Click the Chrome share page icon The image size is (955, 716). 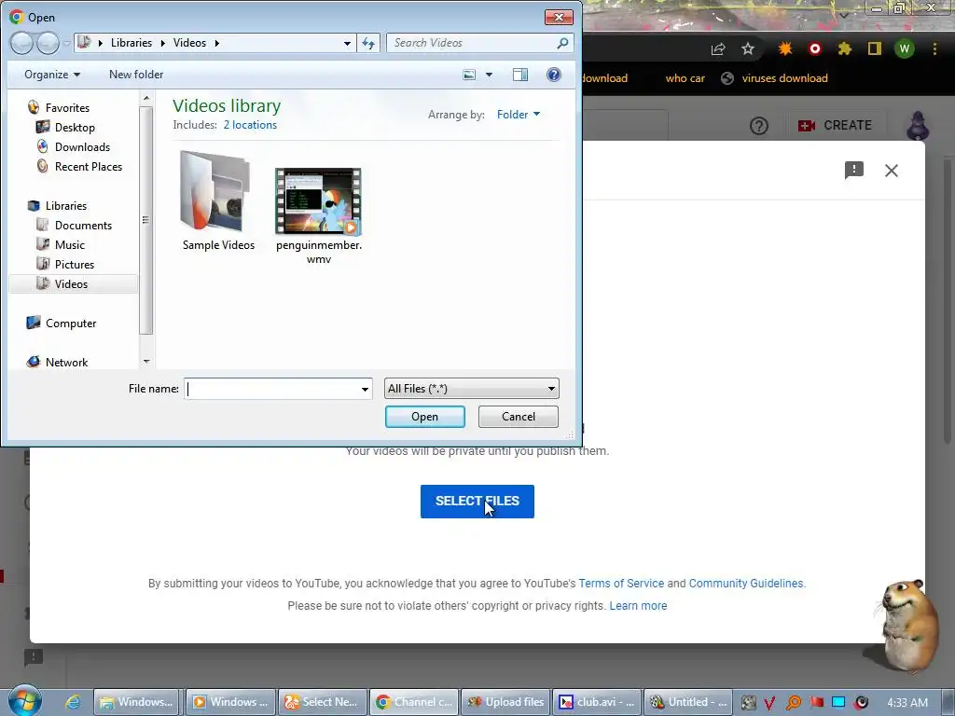(718, 49)
